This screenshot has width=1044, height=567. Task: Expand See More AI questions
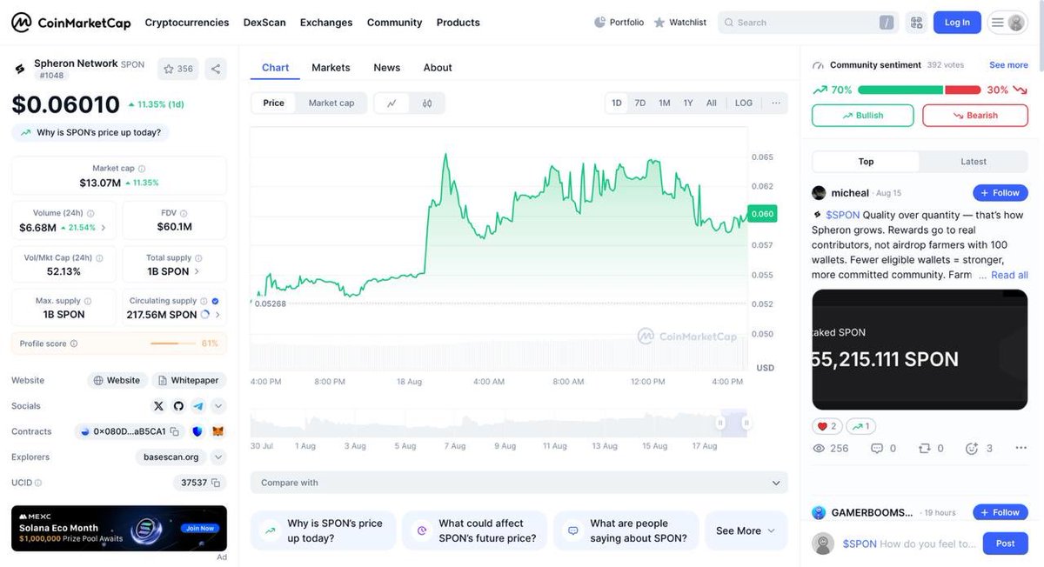click(x=746, y=531)
